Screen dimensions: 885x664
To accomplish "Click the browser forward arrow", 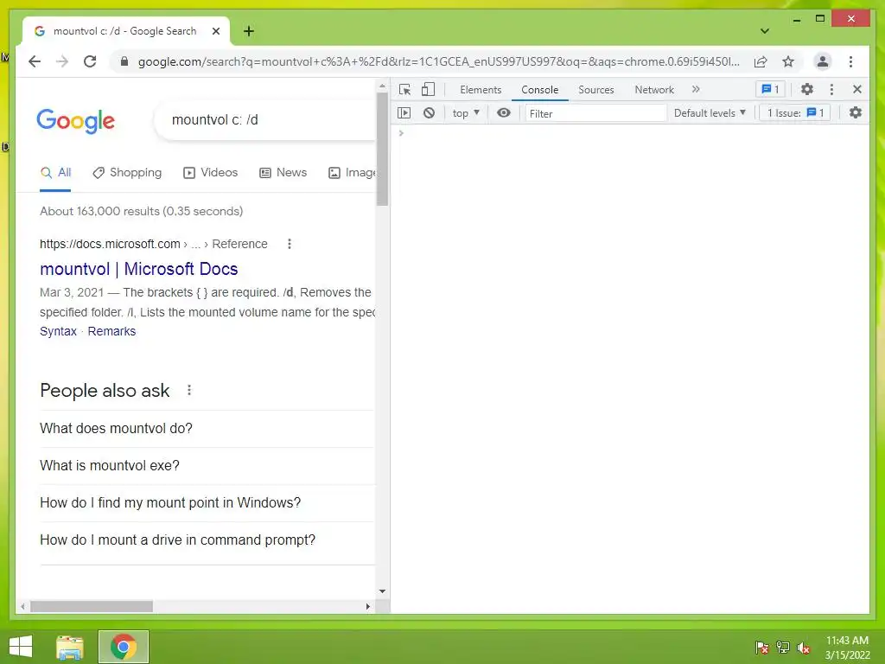I will click(x=62, y=61).
